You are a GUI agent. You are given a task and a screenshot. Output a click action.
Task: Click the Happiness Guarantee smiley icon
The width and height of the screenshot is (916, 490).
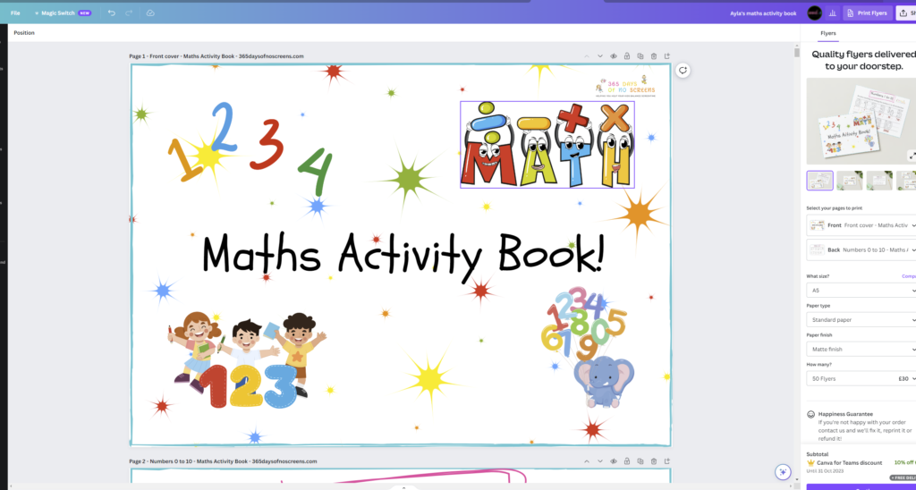[810, 414]
